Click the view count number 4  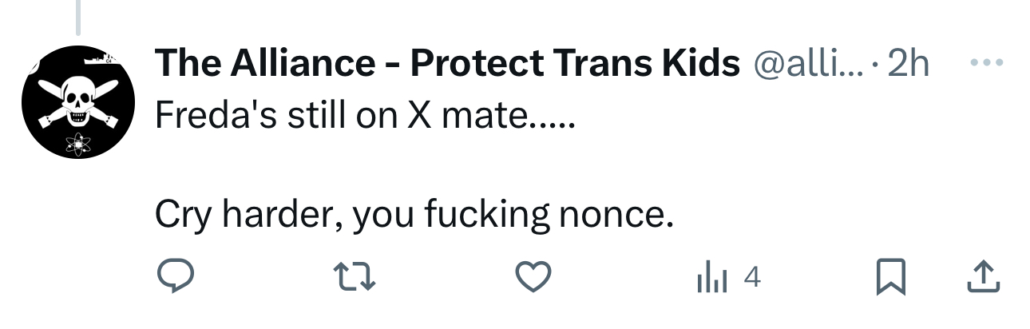751,277
